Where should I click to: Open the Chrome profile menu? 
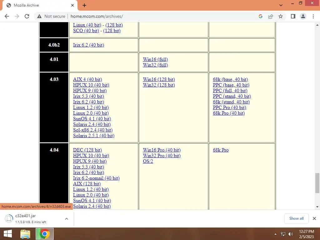click(303, 16)
